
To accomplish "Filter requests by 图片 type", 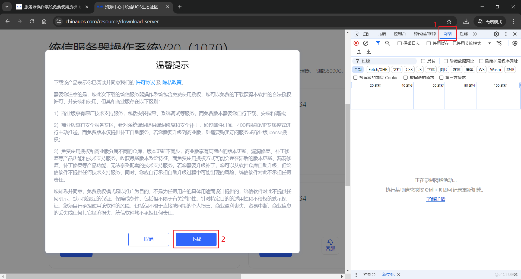I will (x=444, y=70).
